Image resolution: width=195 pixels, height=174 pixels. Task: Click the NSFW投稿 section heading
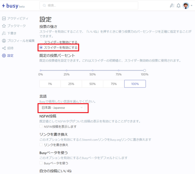(x=48, y=116)
